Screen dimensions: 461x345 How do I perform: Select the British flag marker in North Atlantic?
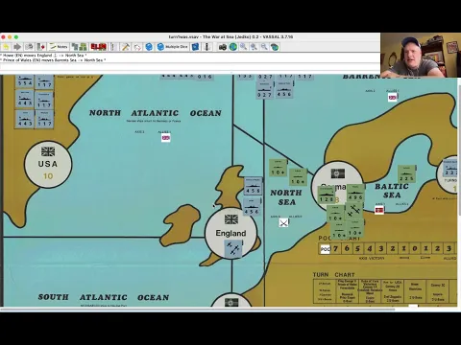pos(165,138)
